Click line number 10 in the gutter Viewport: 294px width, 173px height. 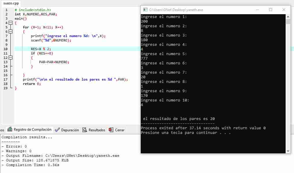pos(5,49)
